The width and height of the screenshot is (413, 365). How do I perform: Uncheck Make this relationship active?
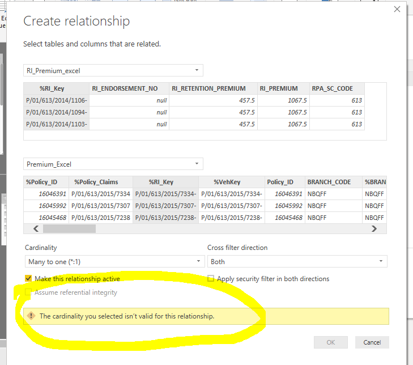click(28, 278)
